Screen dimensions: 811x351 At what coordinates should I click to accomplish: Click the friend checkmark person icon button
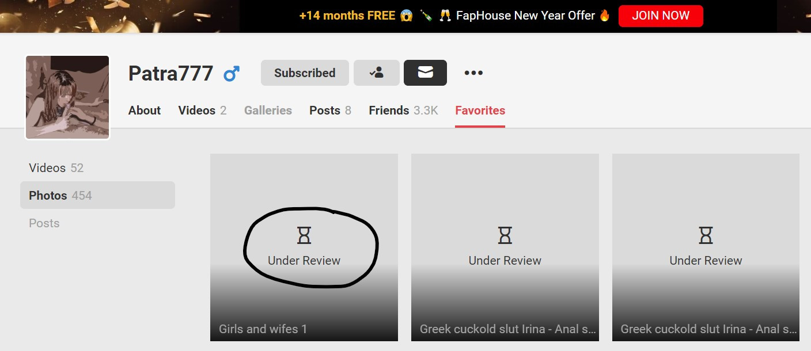(377, 73)
